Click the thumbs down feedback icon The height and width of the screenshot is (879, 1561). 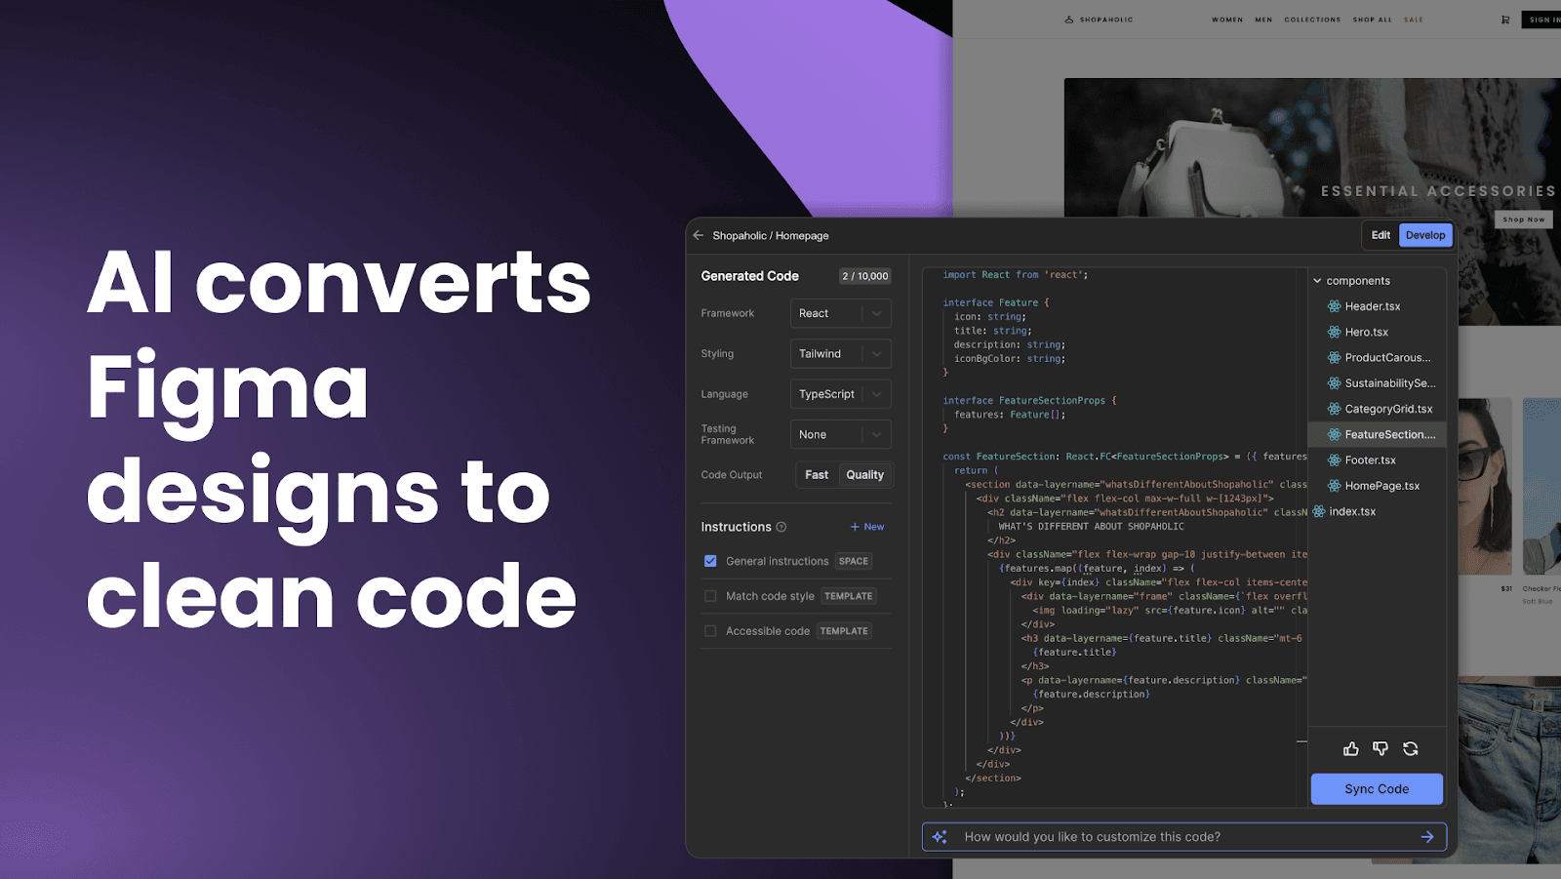pyautogui.click(x=1381, y=749)
